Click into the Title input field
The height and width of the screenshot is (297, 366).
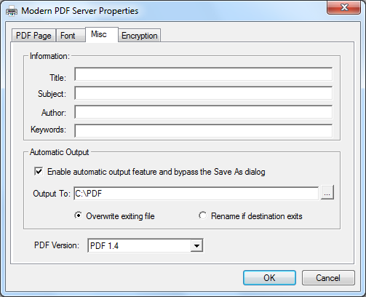tap(203, 74)
